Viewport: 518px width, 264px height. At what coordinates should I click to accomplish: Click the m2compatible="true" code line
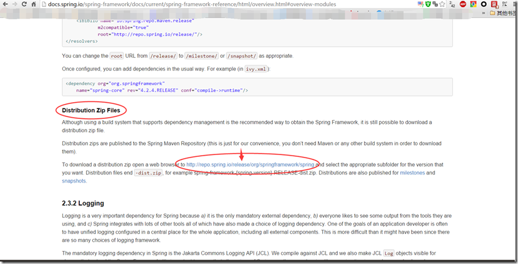[123, 28]
